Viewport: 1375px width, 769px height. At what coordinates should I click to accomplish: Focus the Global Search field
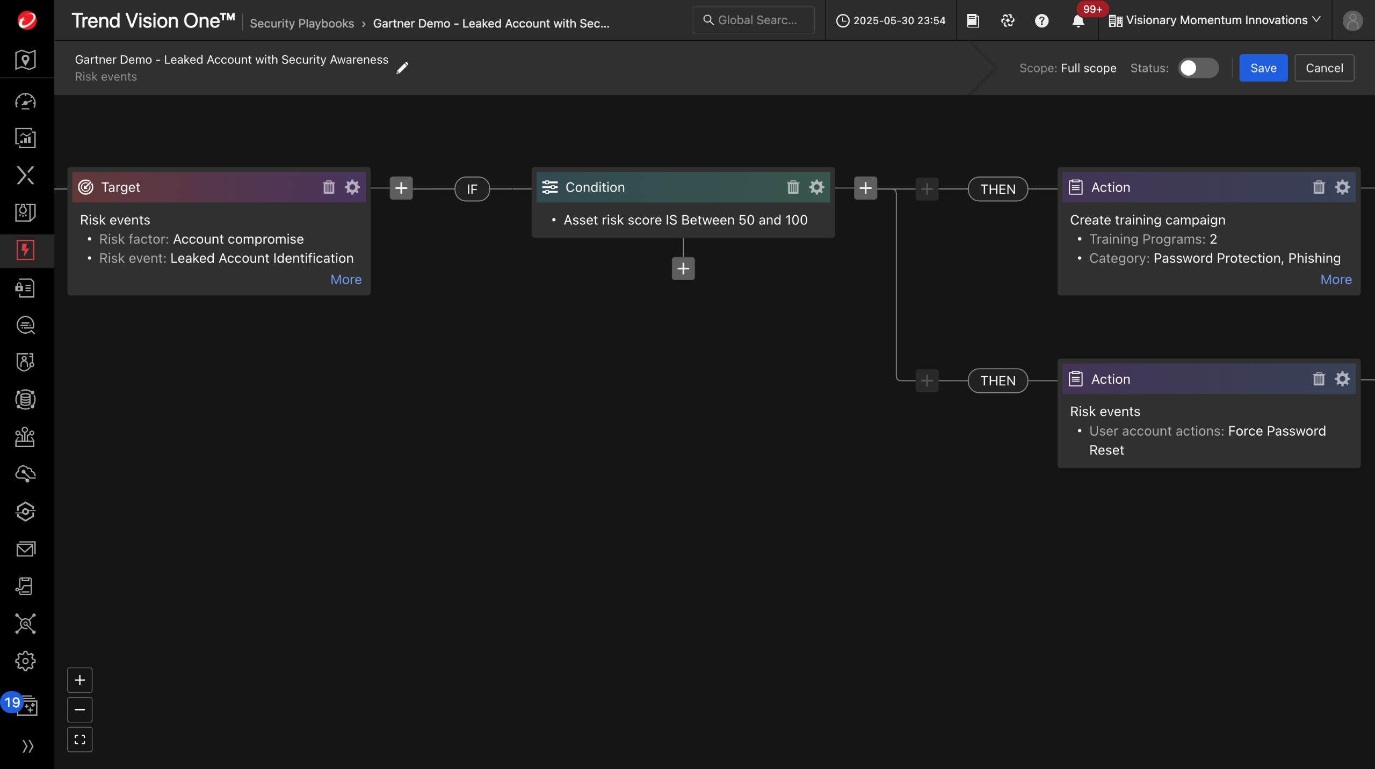pos(753,20)
